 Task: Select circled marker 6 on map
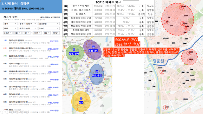(x=181, y=8)
